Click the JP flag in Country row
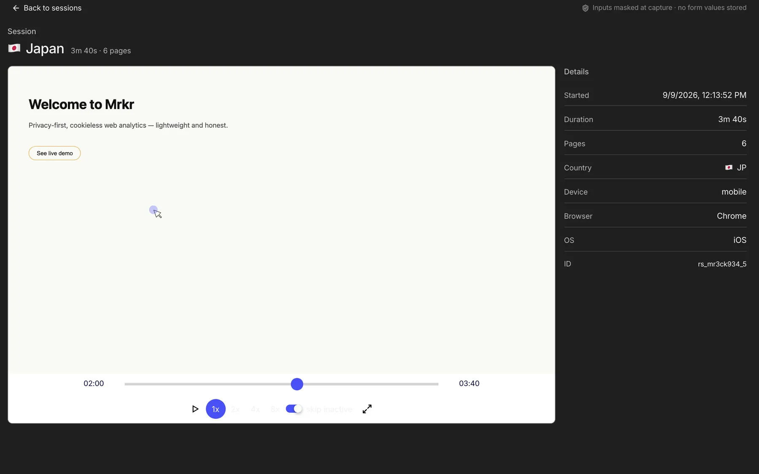This screenshot has width=759, height=474. point(729,168)
